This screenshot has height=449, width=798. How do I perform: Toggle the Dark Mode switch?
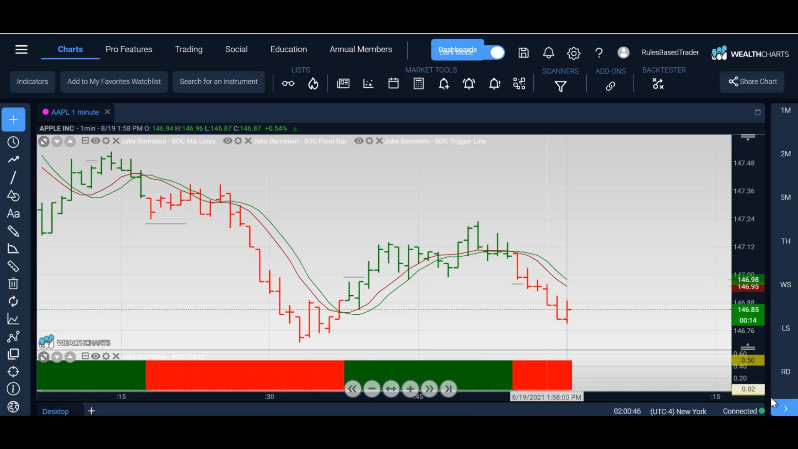pos(496,53)
